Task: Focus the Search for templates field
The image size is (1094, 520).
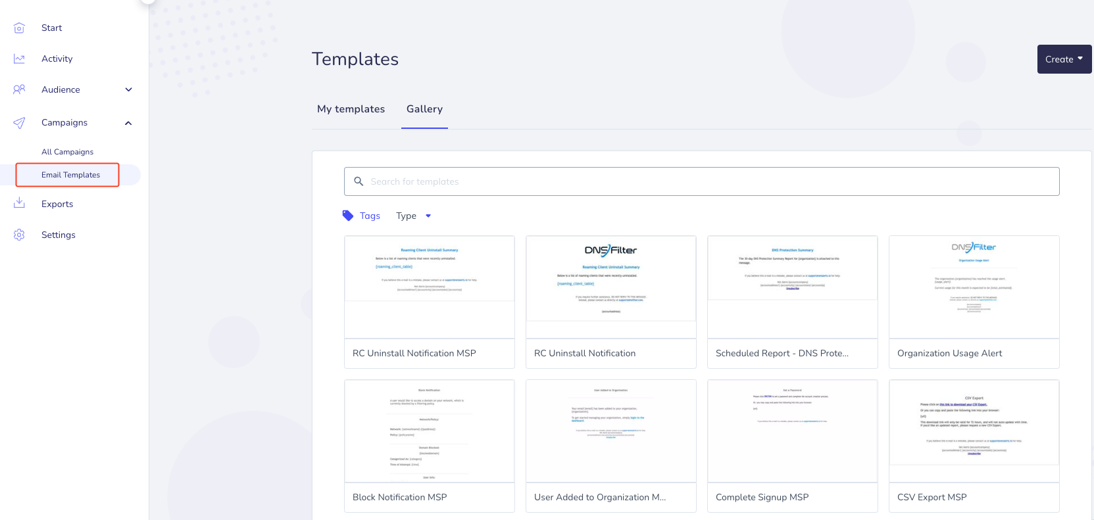Action: click(702, 181)
